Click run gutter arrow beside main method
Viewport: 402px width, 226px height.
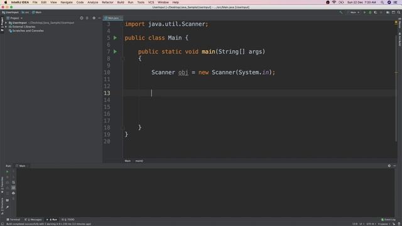[115, 51]
